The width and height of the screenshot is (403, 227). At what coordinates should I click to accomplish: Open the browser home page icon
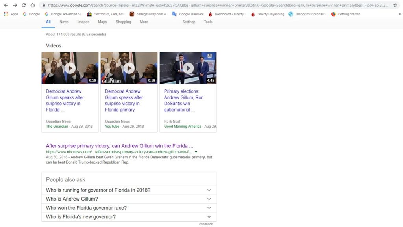tap(33, 5)
